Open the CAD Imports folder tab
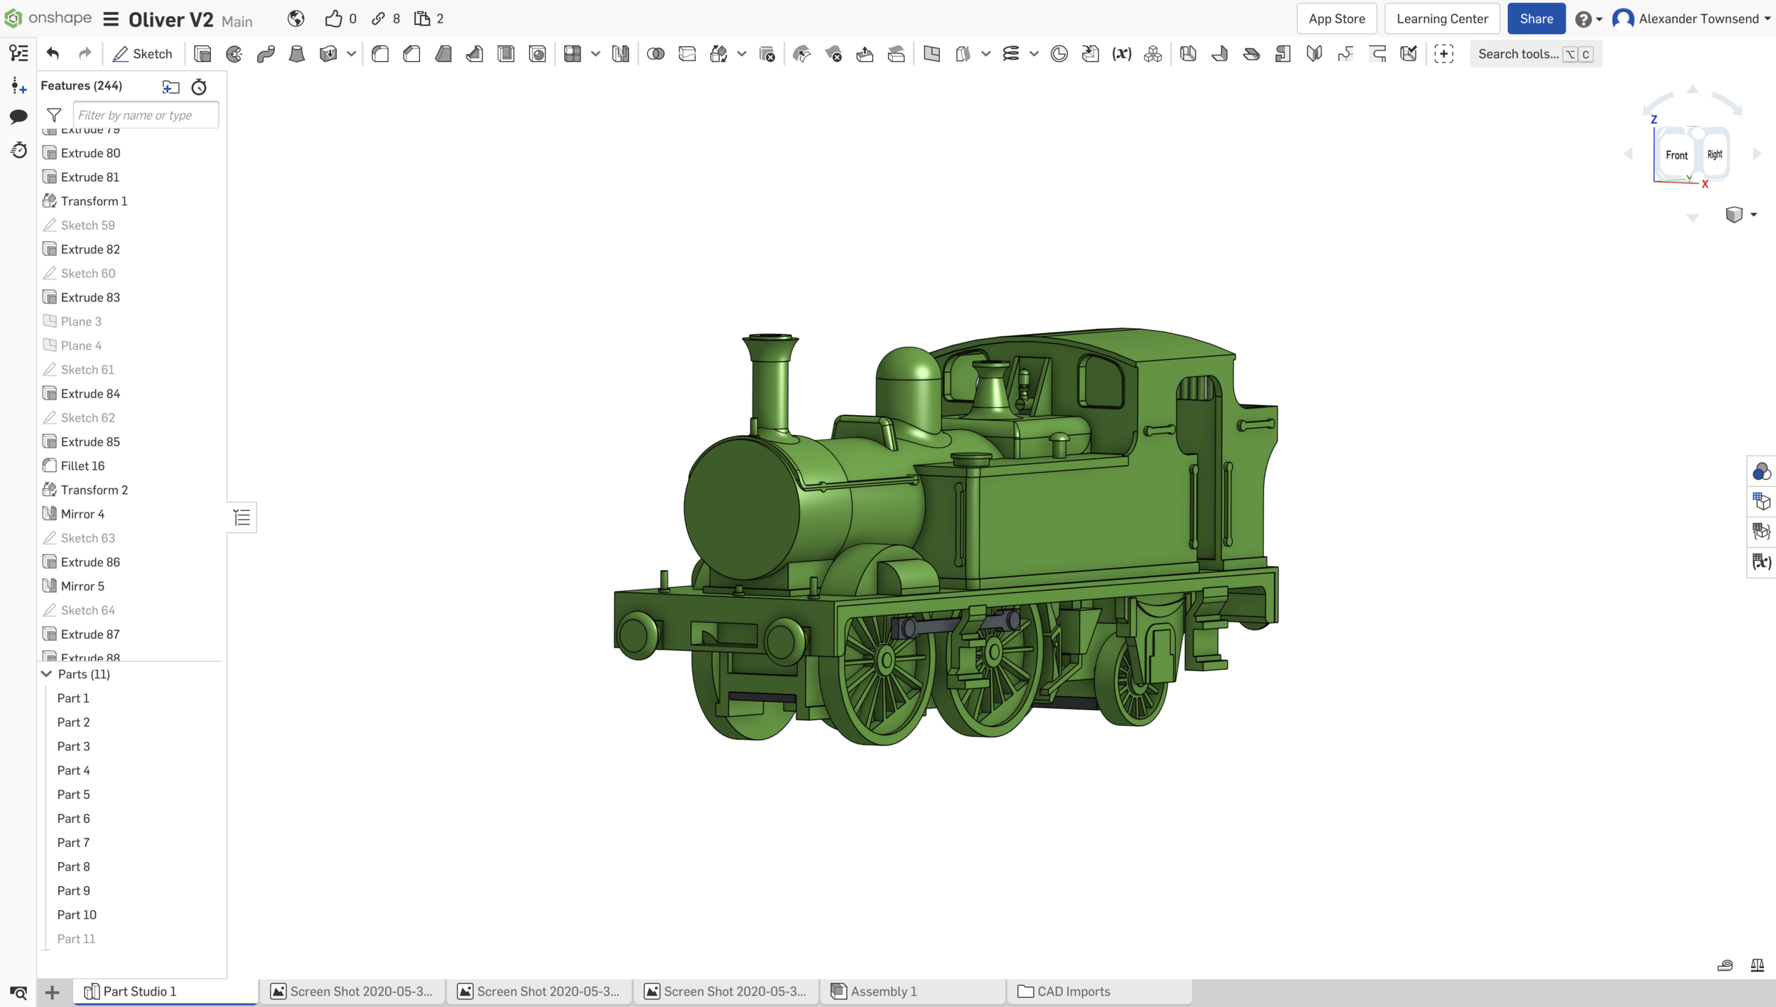1776x1007 pixels. coord(1073,991)
